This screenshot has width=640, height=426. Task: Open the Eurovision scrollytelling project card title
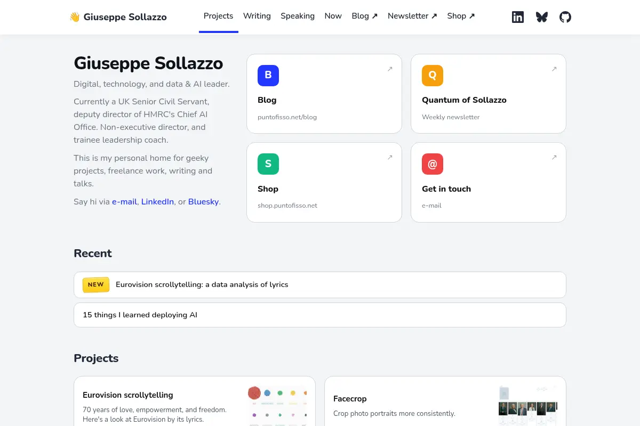click(x=128, y=395)
